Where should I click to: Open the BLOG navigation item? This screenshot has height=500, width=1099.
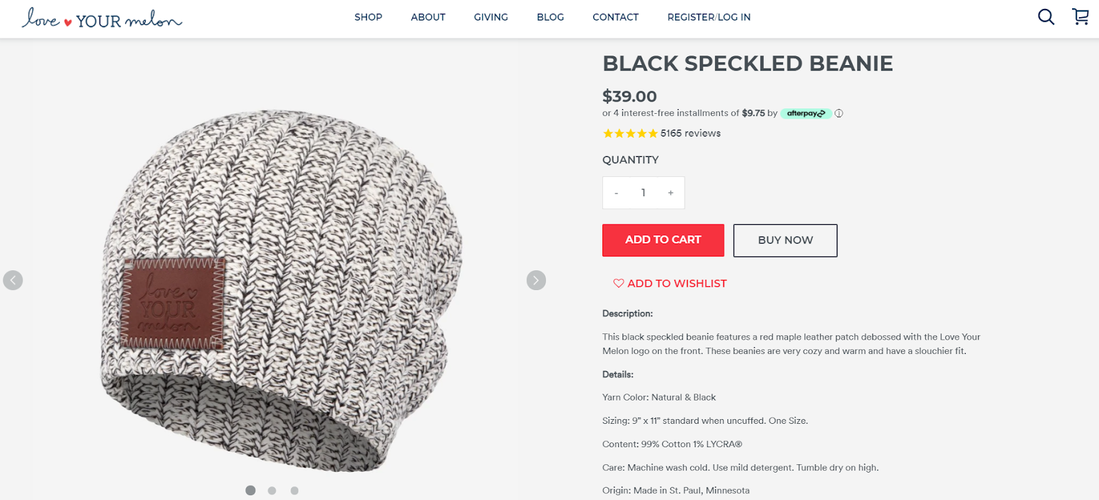[x=550, y=17]
